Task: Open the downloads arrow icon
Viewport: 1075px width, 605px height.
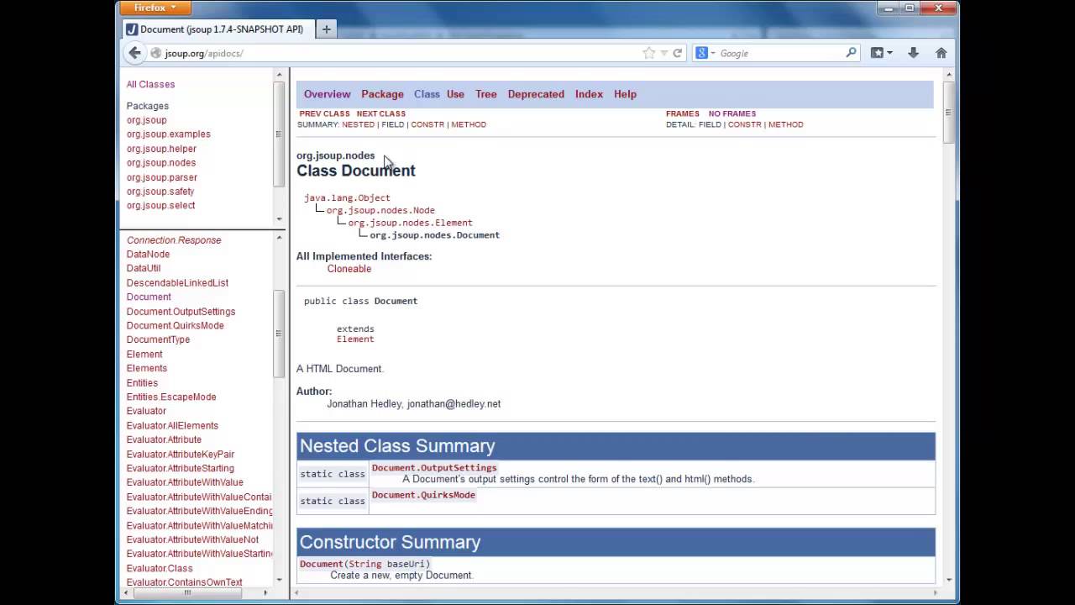Action: (913, 53)
